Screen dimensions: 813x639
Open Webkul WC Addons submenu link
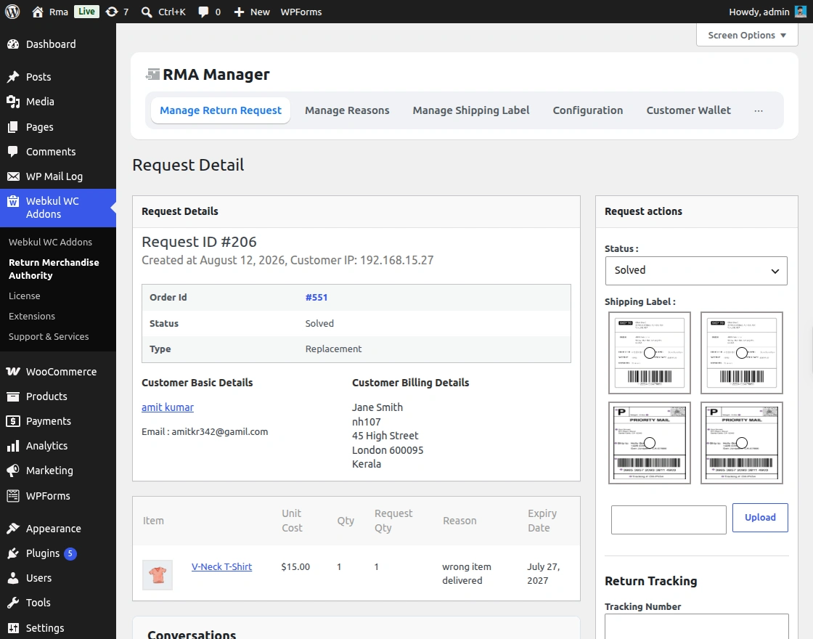50,243
